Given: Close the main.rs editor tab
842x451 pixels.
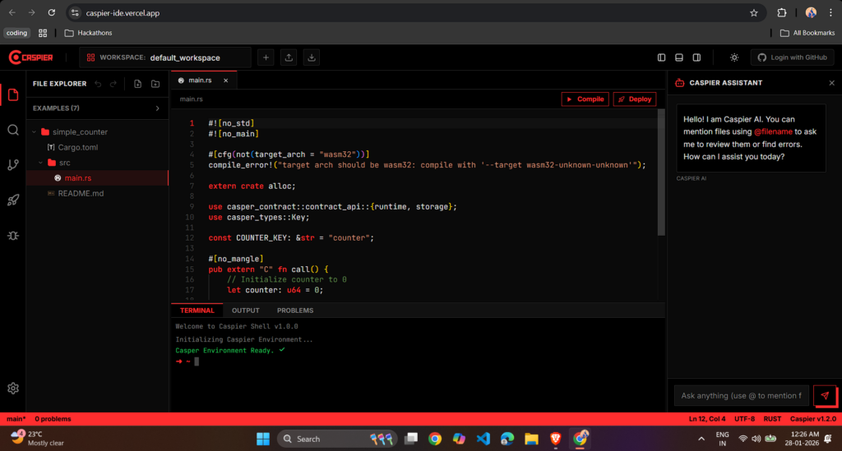Looking at the screenshot, I should coord(225,81).
